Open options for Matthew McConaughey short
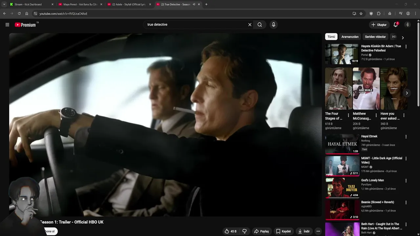This screenshot has width=420, height=236. pyautogui.click(x=376, y=115)
